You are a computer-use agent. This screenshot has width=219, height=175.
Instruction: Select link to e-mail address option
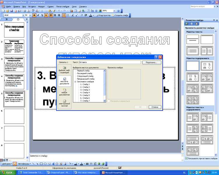[x=65, y=103]
